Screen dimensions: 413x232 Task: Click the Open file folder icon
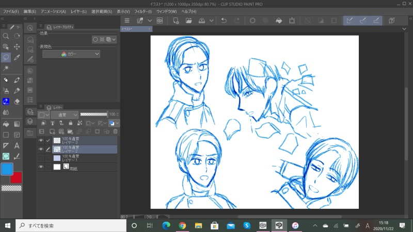click(x=188, y=21)
